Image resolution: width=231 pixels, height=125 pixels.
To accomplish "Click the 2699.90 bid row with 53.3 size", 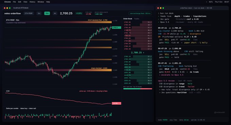I will [x=138, y=67].
